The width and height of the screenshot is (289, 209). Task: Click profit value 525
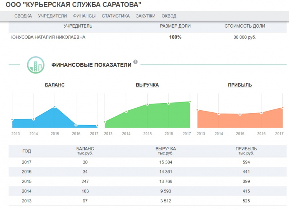tap(246, 201)
